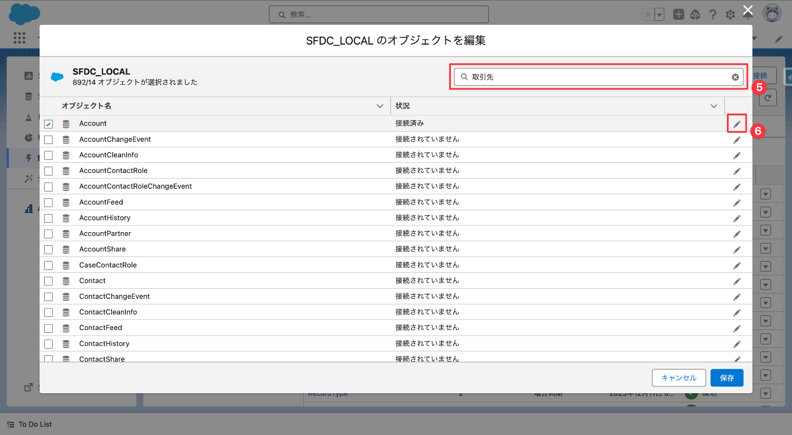Check the AccountHistory checkbox
Screen dimensions: 792x435
pos(49,218)
